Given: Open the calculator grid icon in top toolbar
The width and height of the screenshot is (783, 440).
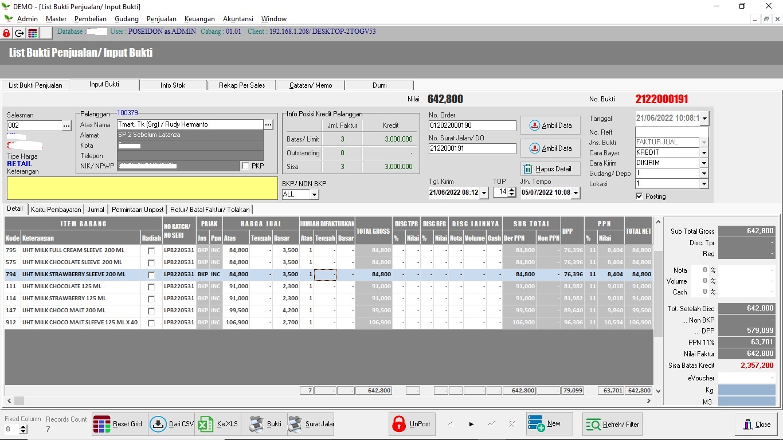Looking at the screenshot, I should pos(33,33).
